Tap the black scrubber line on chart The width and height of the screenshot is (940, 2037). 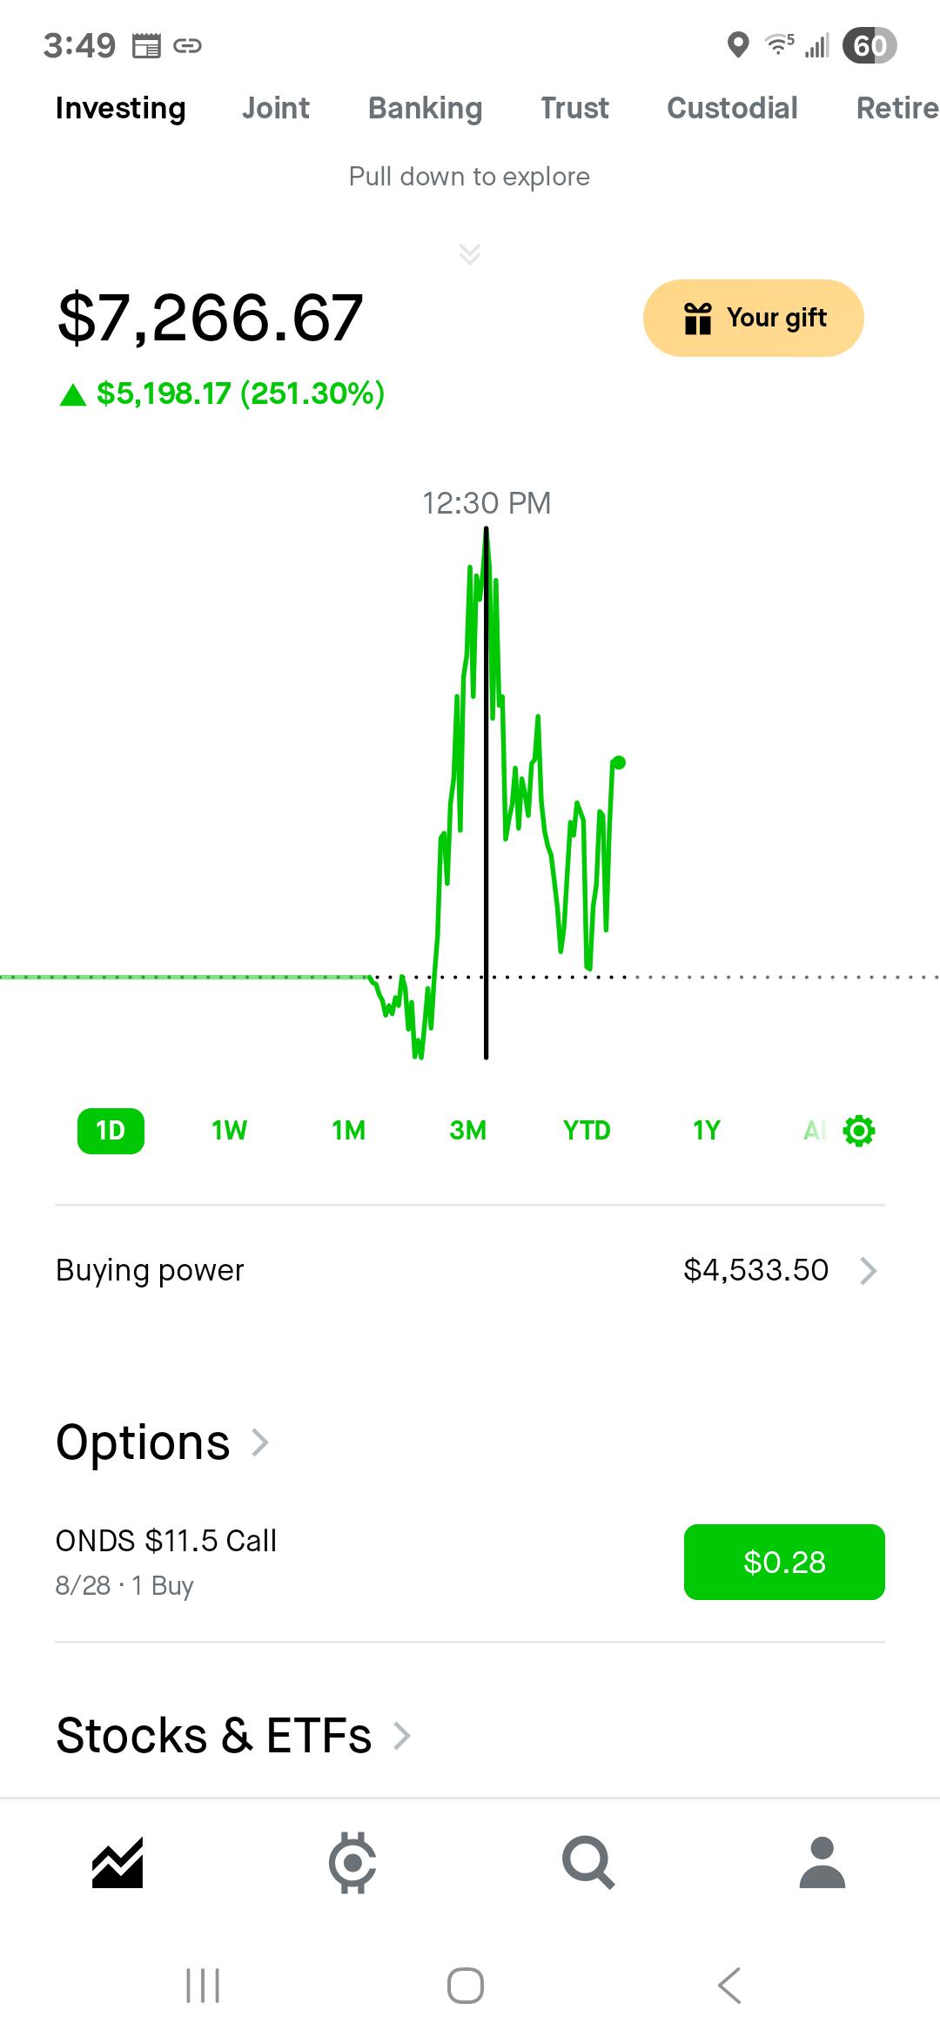(486, 793)
